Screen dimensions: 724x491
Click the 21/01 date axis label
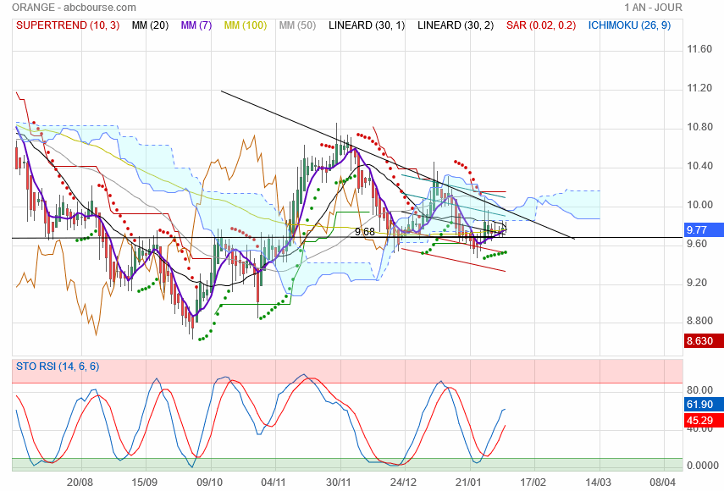pos(468,483)
